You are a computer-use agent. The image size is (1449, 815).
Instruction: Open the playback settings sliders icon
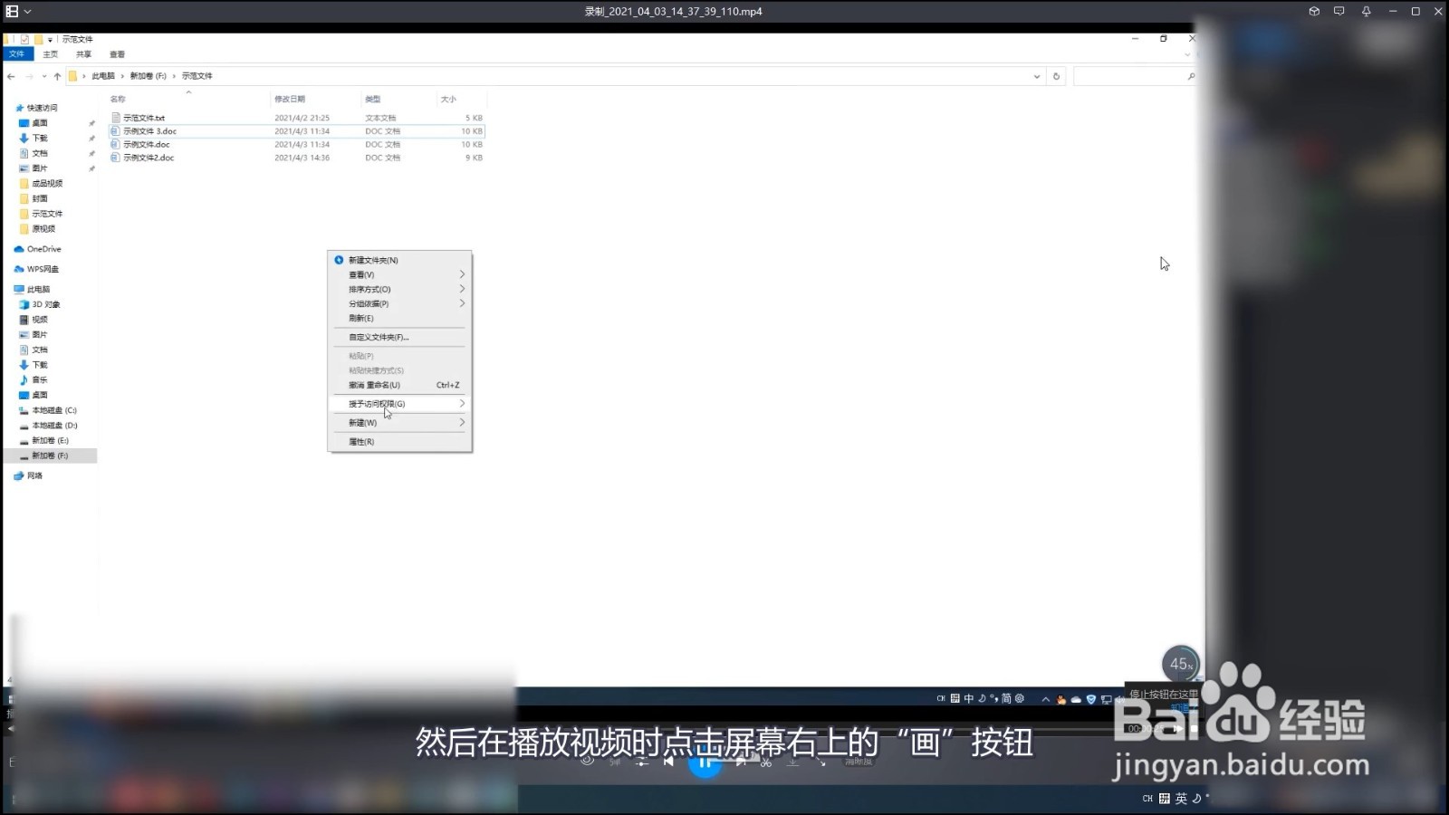click(641, 762)
